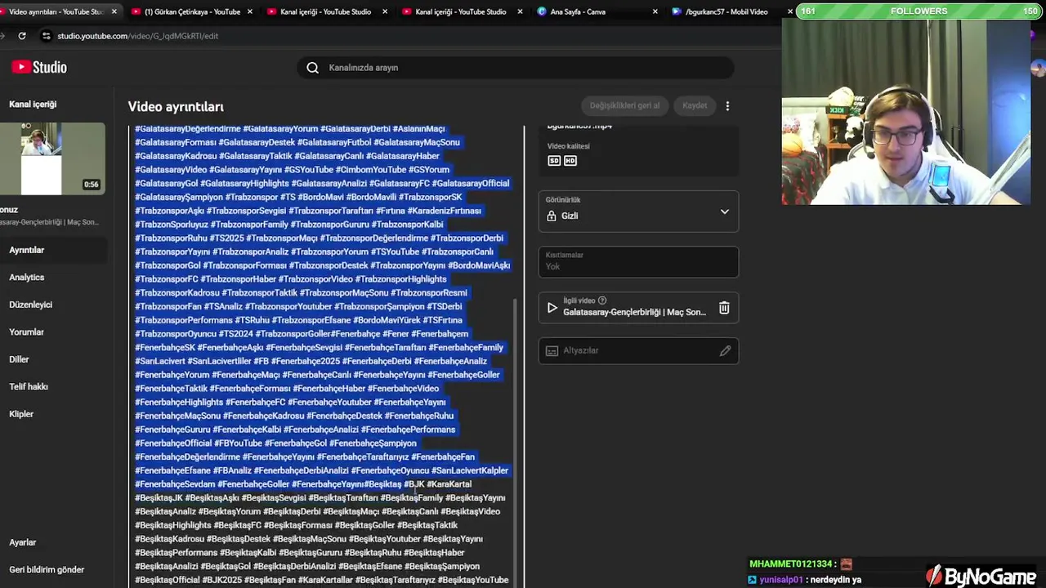Screen dimensions: 1046x588
Task: Click the Altyazılar subtitles icon
Action: coord(552,350)
